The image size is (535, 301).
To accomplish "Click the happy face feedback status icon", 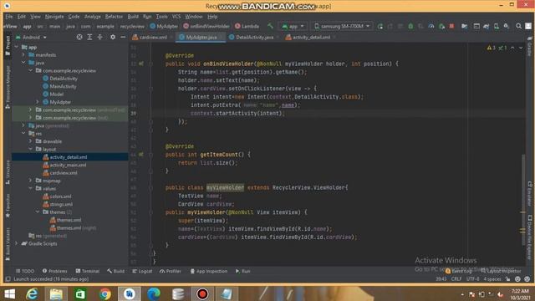I will click(x=517, y=279).
